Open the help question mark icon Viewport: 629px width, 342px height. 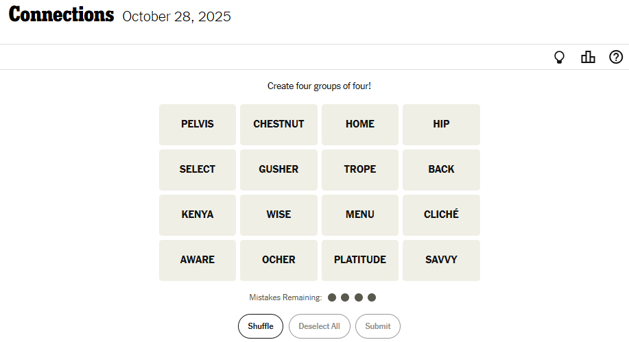tap(616, 58)
